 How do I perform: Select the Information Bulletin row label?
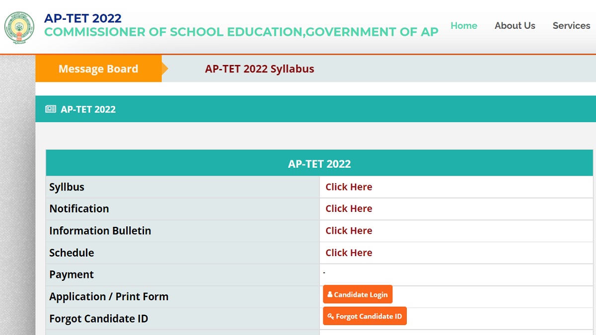pos(100,231)
